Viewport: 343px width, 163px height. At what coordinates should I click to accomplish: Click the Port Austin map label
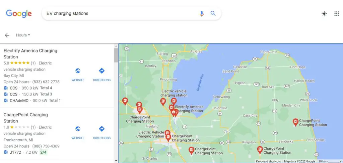coord(269,52)
